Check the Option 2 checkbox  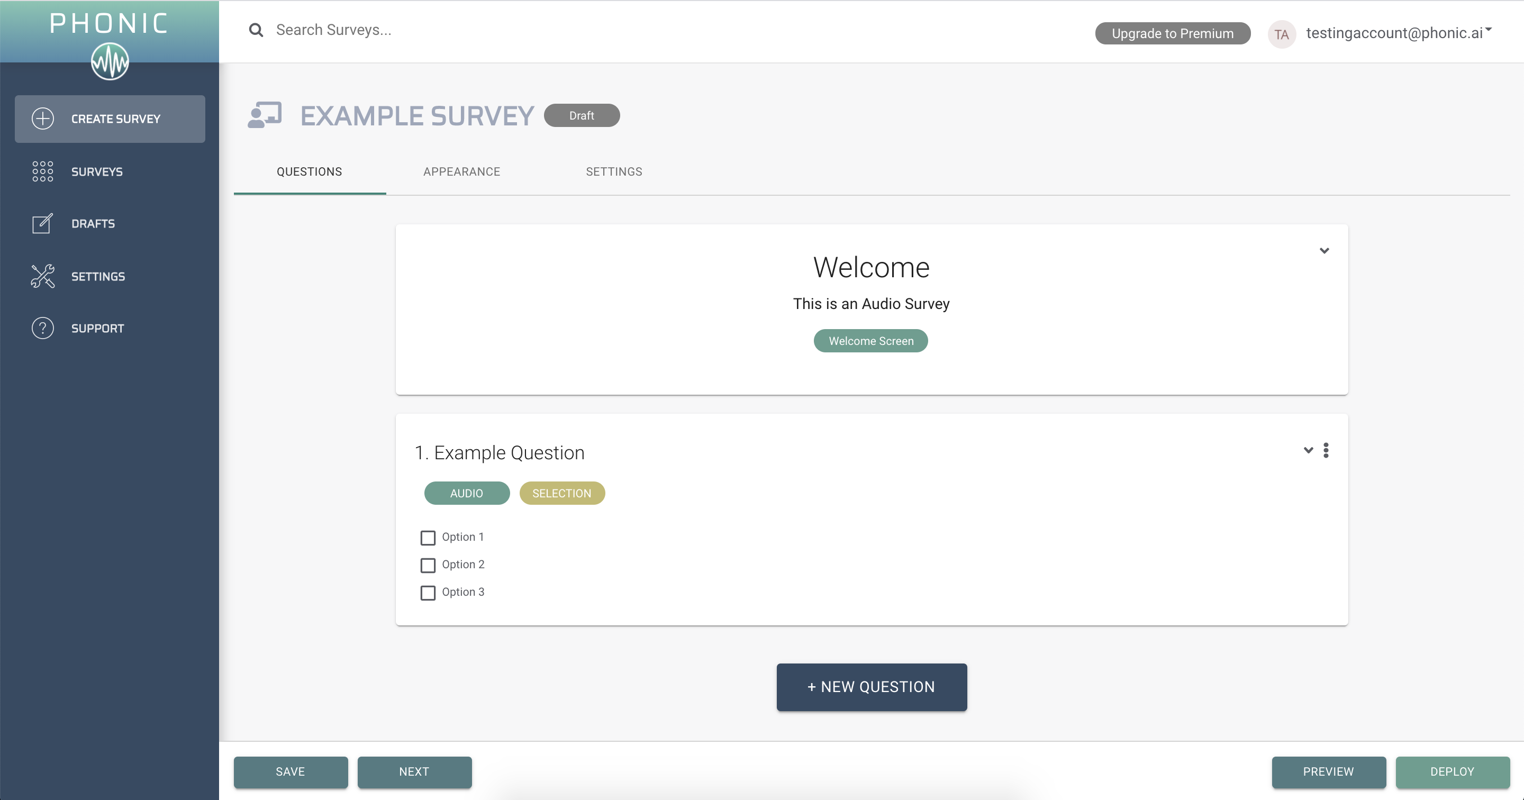pos(428,565)
